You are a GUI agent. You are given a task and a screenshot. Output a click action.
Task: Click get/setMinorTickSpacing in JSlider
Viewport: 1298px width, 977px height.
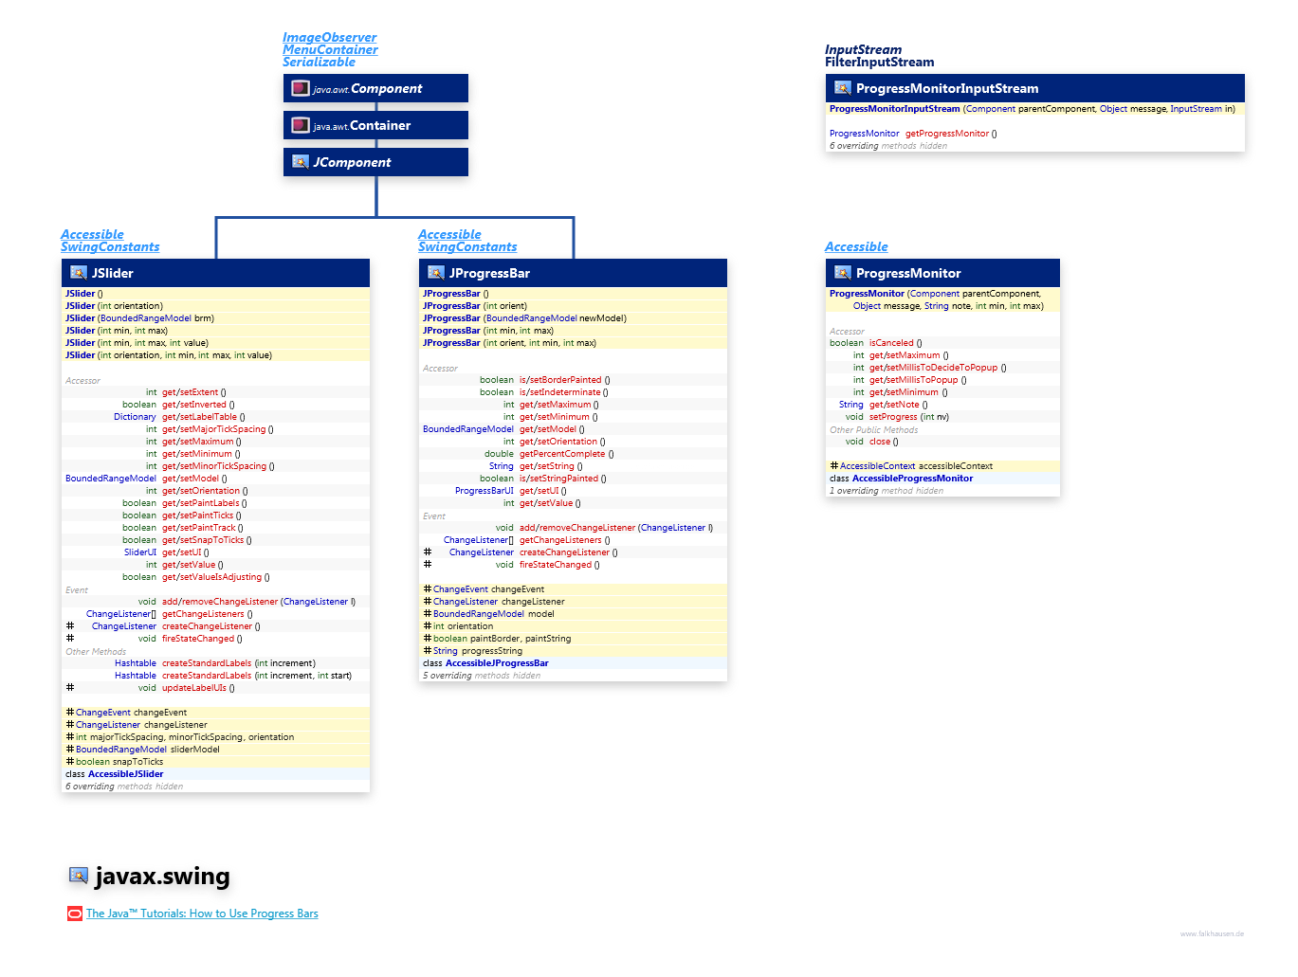pyautogui.click(x=214, y=466)
